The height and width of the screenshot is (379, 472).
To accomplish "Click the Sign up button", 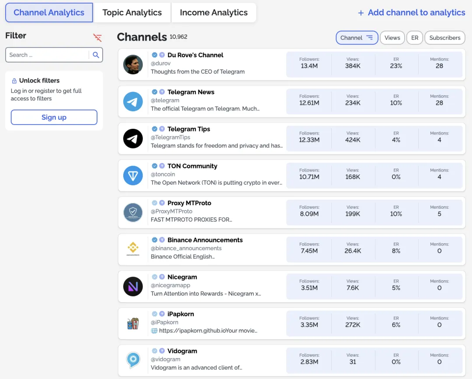I will pos(54,117).
